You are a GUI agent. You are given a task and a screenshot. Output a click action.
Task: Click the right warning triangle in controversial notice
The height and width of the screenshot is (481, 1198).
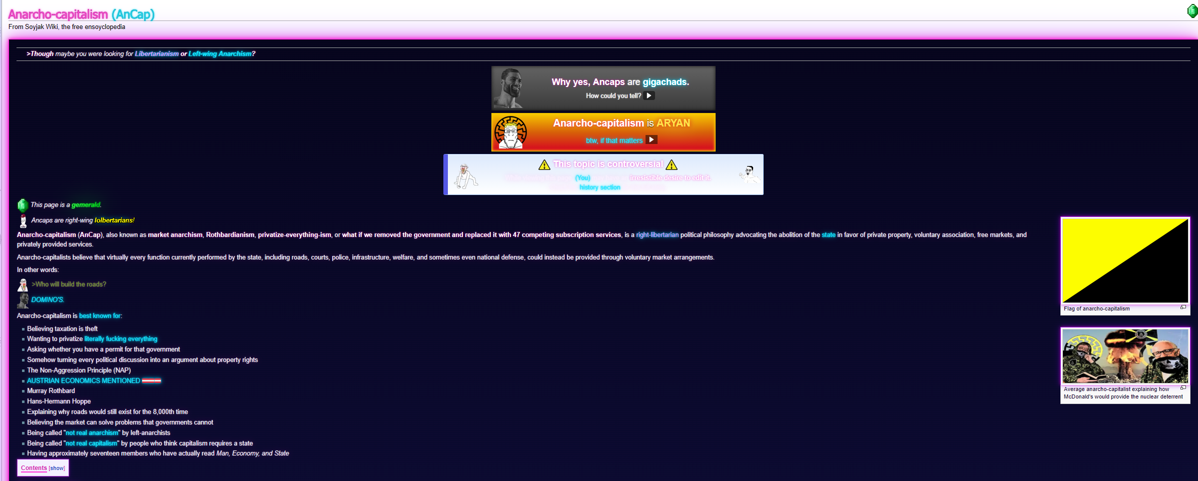click(672, 164)
